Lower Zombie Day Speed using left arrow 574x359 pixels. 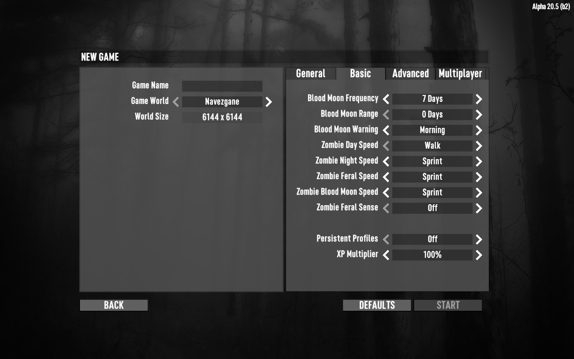pos(386,146)
